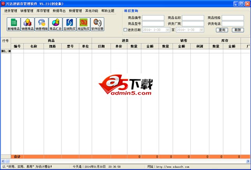The image size is (251, 170).
Task: Click the 单价 column header
Action: (x=119, y=46)
